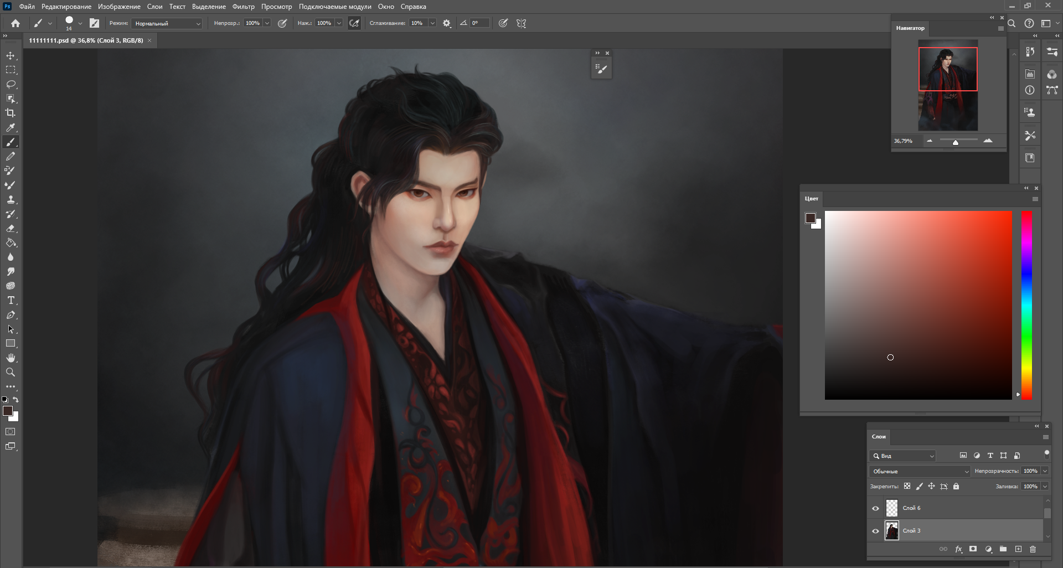Open the Заливка fill dropdown
This screenshot has height=568, width=1063.
[x=1045, y=487]
